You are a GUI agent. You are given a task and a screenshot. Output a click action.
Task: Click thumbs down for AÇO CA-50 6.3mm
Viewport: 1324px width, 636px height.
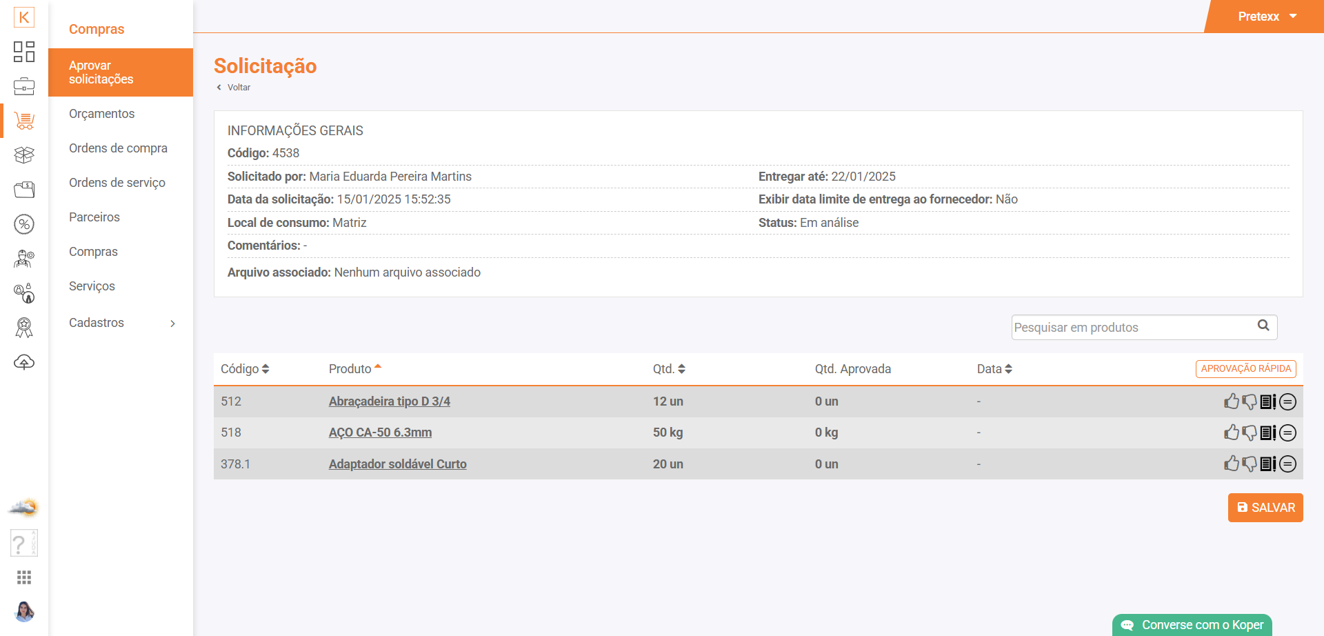(x=1249, y=433)
